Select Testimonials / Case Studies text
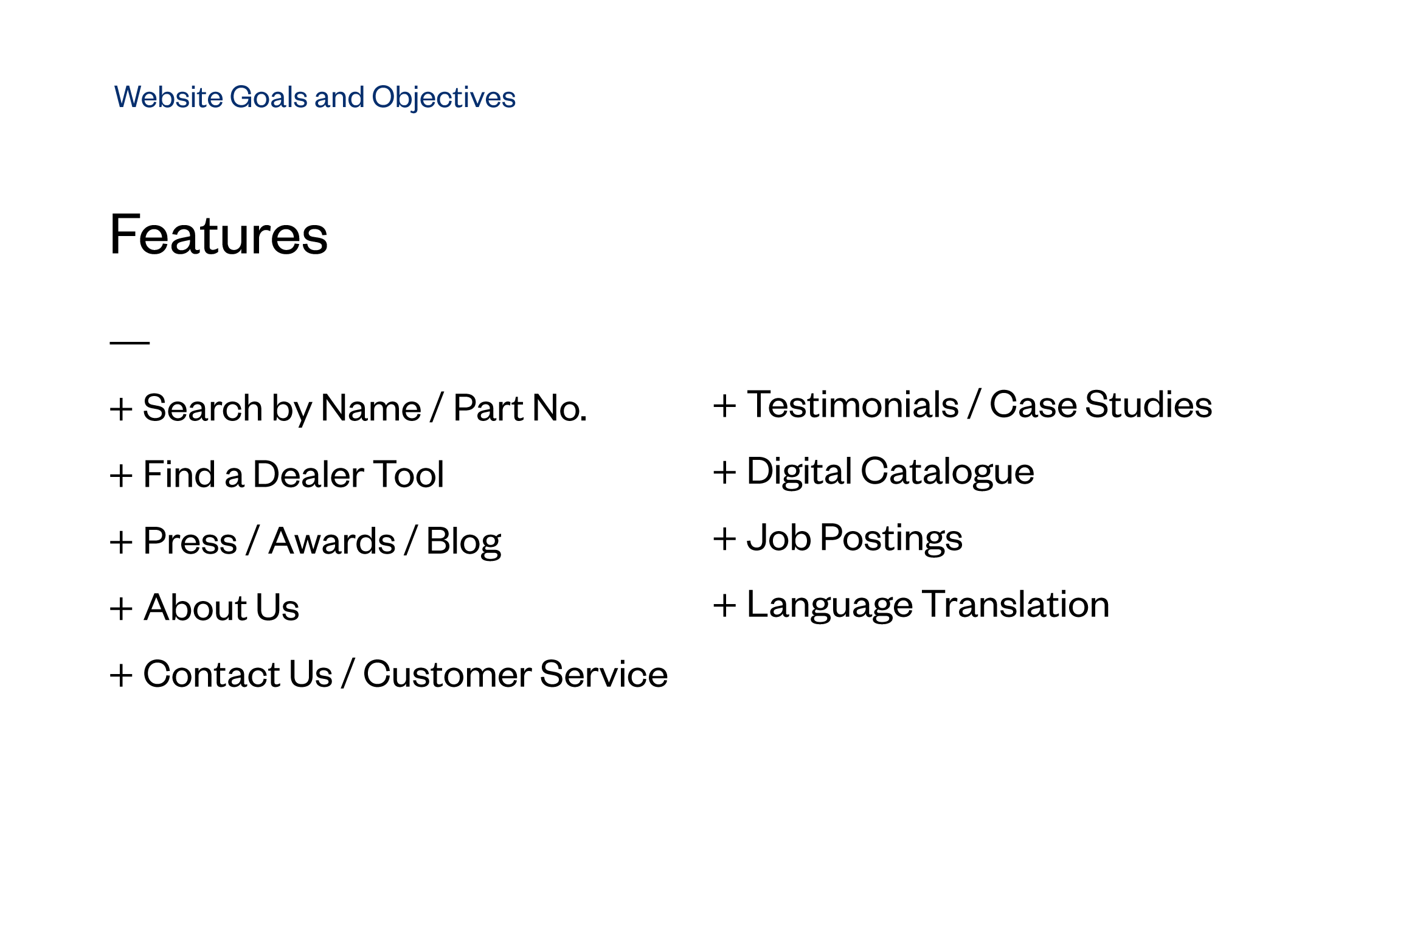 [x=979, y=405]
